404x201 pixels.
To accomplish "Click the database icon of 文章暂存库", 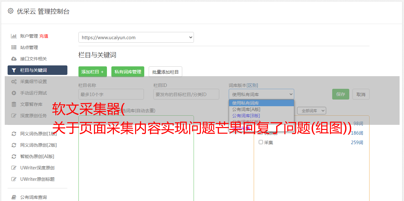I will click(14, 104).
